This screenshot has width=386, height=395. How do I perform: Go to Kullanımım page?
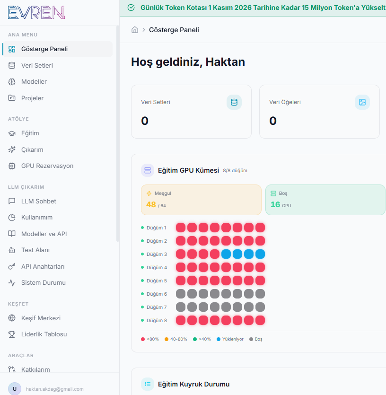58,218
